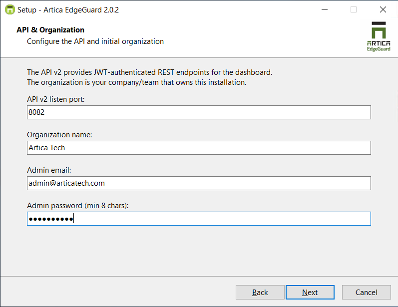Click the JWT-authenticated REST endpoints description line
This screenshot has height=307, width=398.
[x=149, y=72]
